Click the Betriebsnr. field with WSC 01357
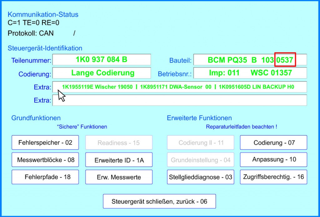 tap(250, 73)
